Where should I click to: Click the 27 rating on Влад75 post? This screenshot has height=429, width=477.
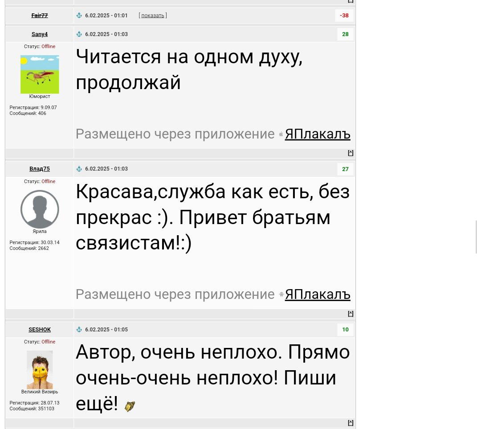point(345,169)
